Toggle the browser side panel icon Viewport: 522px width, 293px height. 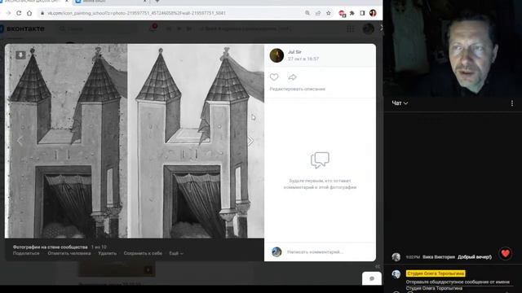362,13
